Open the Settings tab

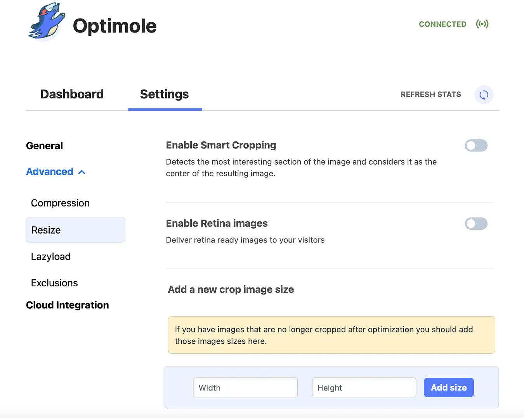[164, 94]
